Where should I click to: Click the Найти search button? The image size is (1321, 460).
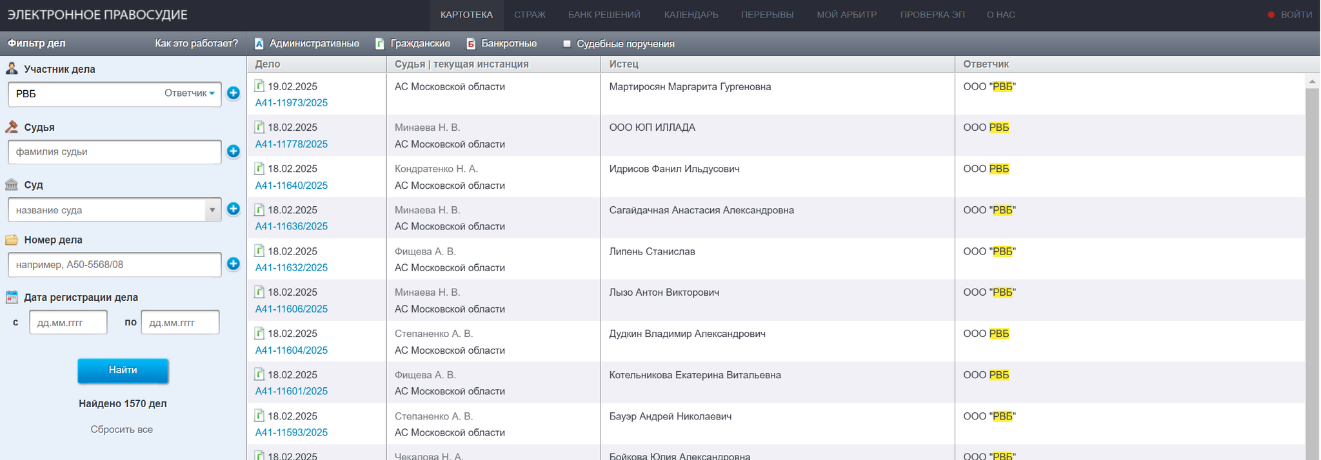[123, 370]
